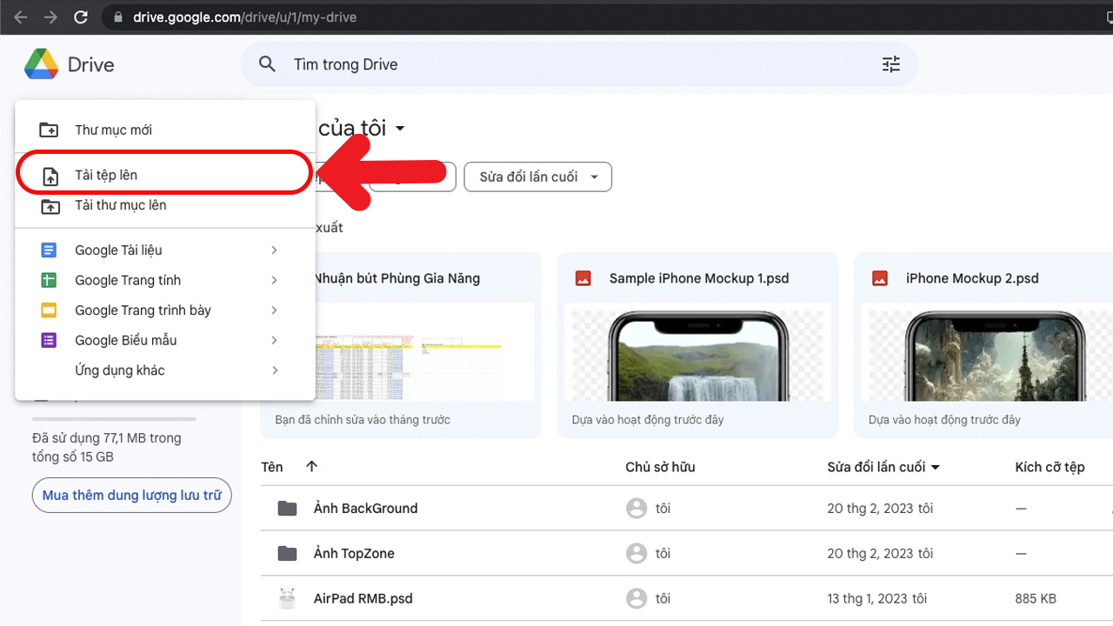Click the Google Forms purple icon
Image resolution: width=1113 pixels, height=626 pixels.
pos(49,340)
